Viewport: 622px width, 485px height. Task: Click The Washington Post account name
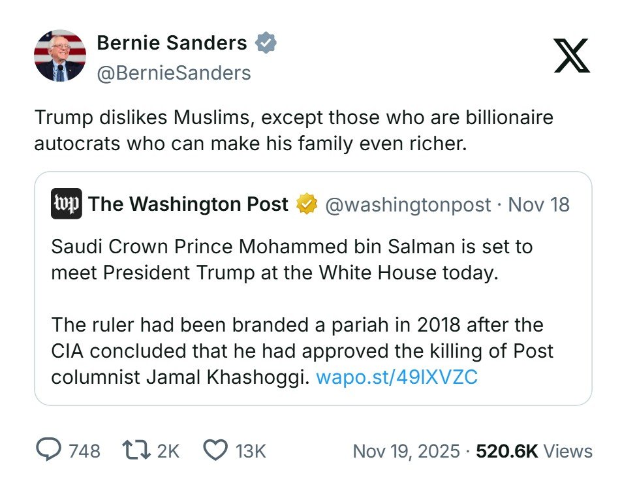pos(188,204)
